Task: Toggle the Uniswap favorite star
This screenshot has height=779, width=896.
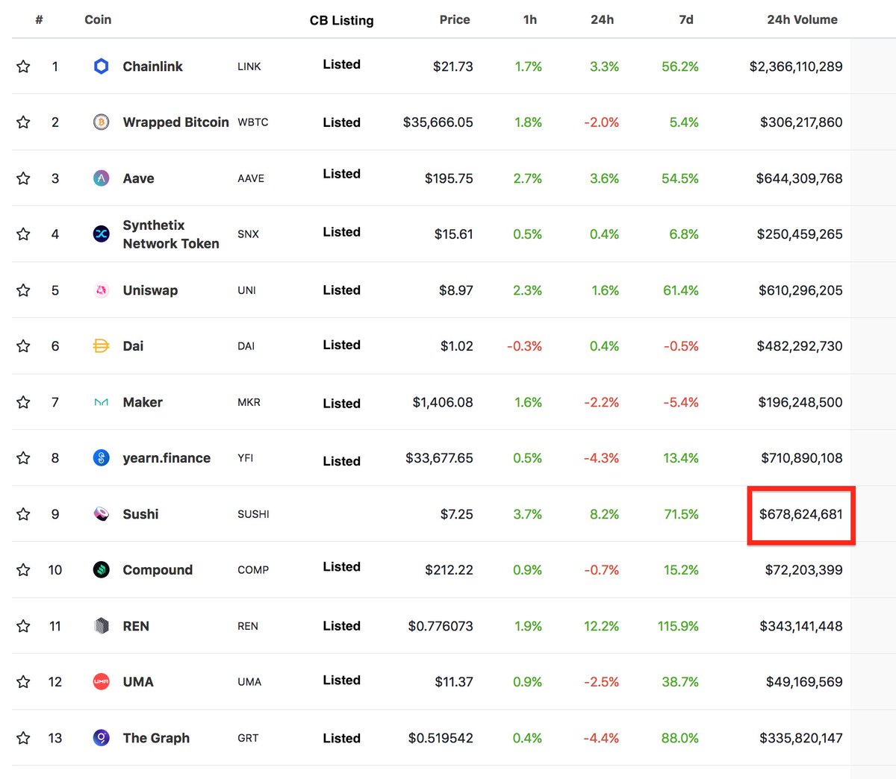Action: pos(23,290)
